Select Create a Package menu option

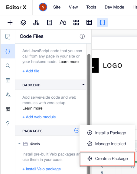107,159
